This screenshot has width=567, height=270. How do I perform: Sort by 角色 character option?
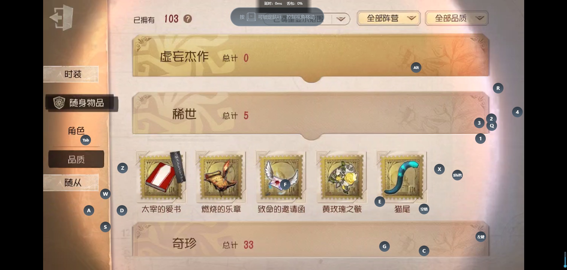click(x=76, y=131)
